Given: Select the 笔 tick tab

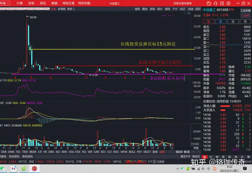Looking at the screenshot, I should click(204, 157).
